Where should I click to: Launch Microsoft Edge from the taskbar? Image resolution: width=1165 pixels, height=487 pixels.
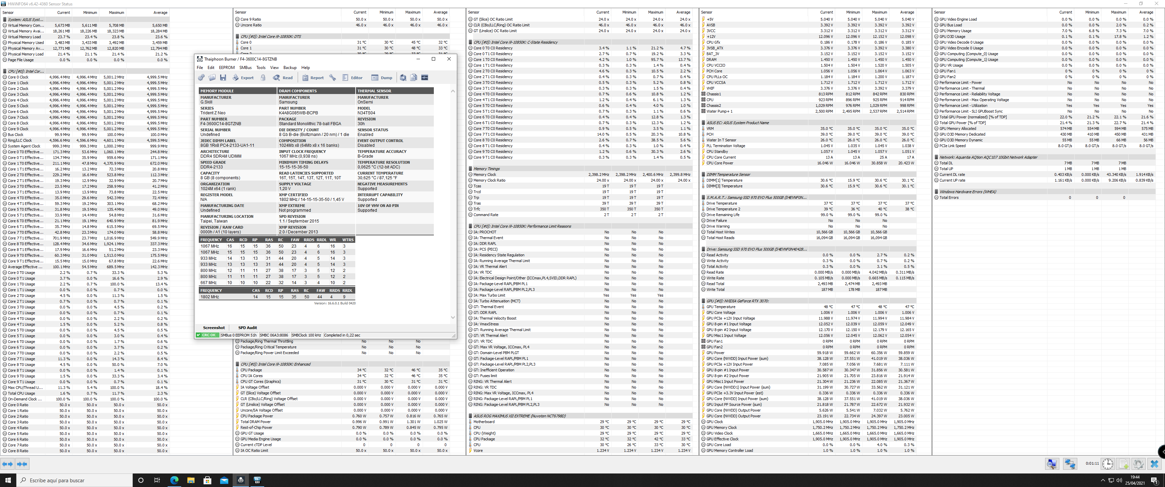click(174, 480)
